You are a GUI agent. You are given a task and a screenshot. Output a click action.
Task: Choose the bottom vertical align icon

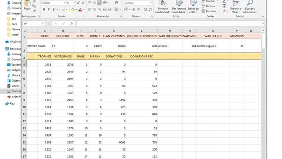99,3
